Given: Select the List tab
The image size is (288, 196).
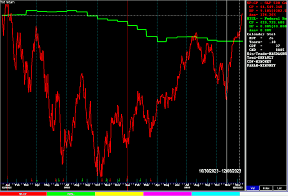Looking at the screenshot, I should point(279,188).
